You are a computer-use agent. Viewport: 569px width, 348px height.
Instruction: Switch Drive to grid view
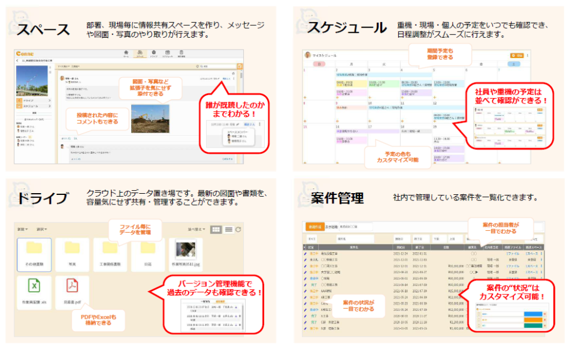pyautogui.click(x=216, y=230)
